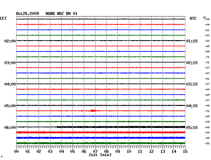This screenshot has width=211, height=160.
Task: Click the Zeit [min] axis title
Action: pyautogui.click(x=100, y=155)
